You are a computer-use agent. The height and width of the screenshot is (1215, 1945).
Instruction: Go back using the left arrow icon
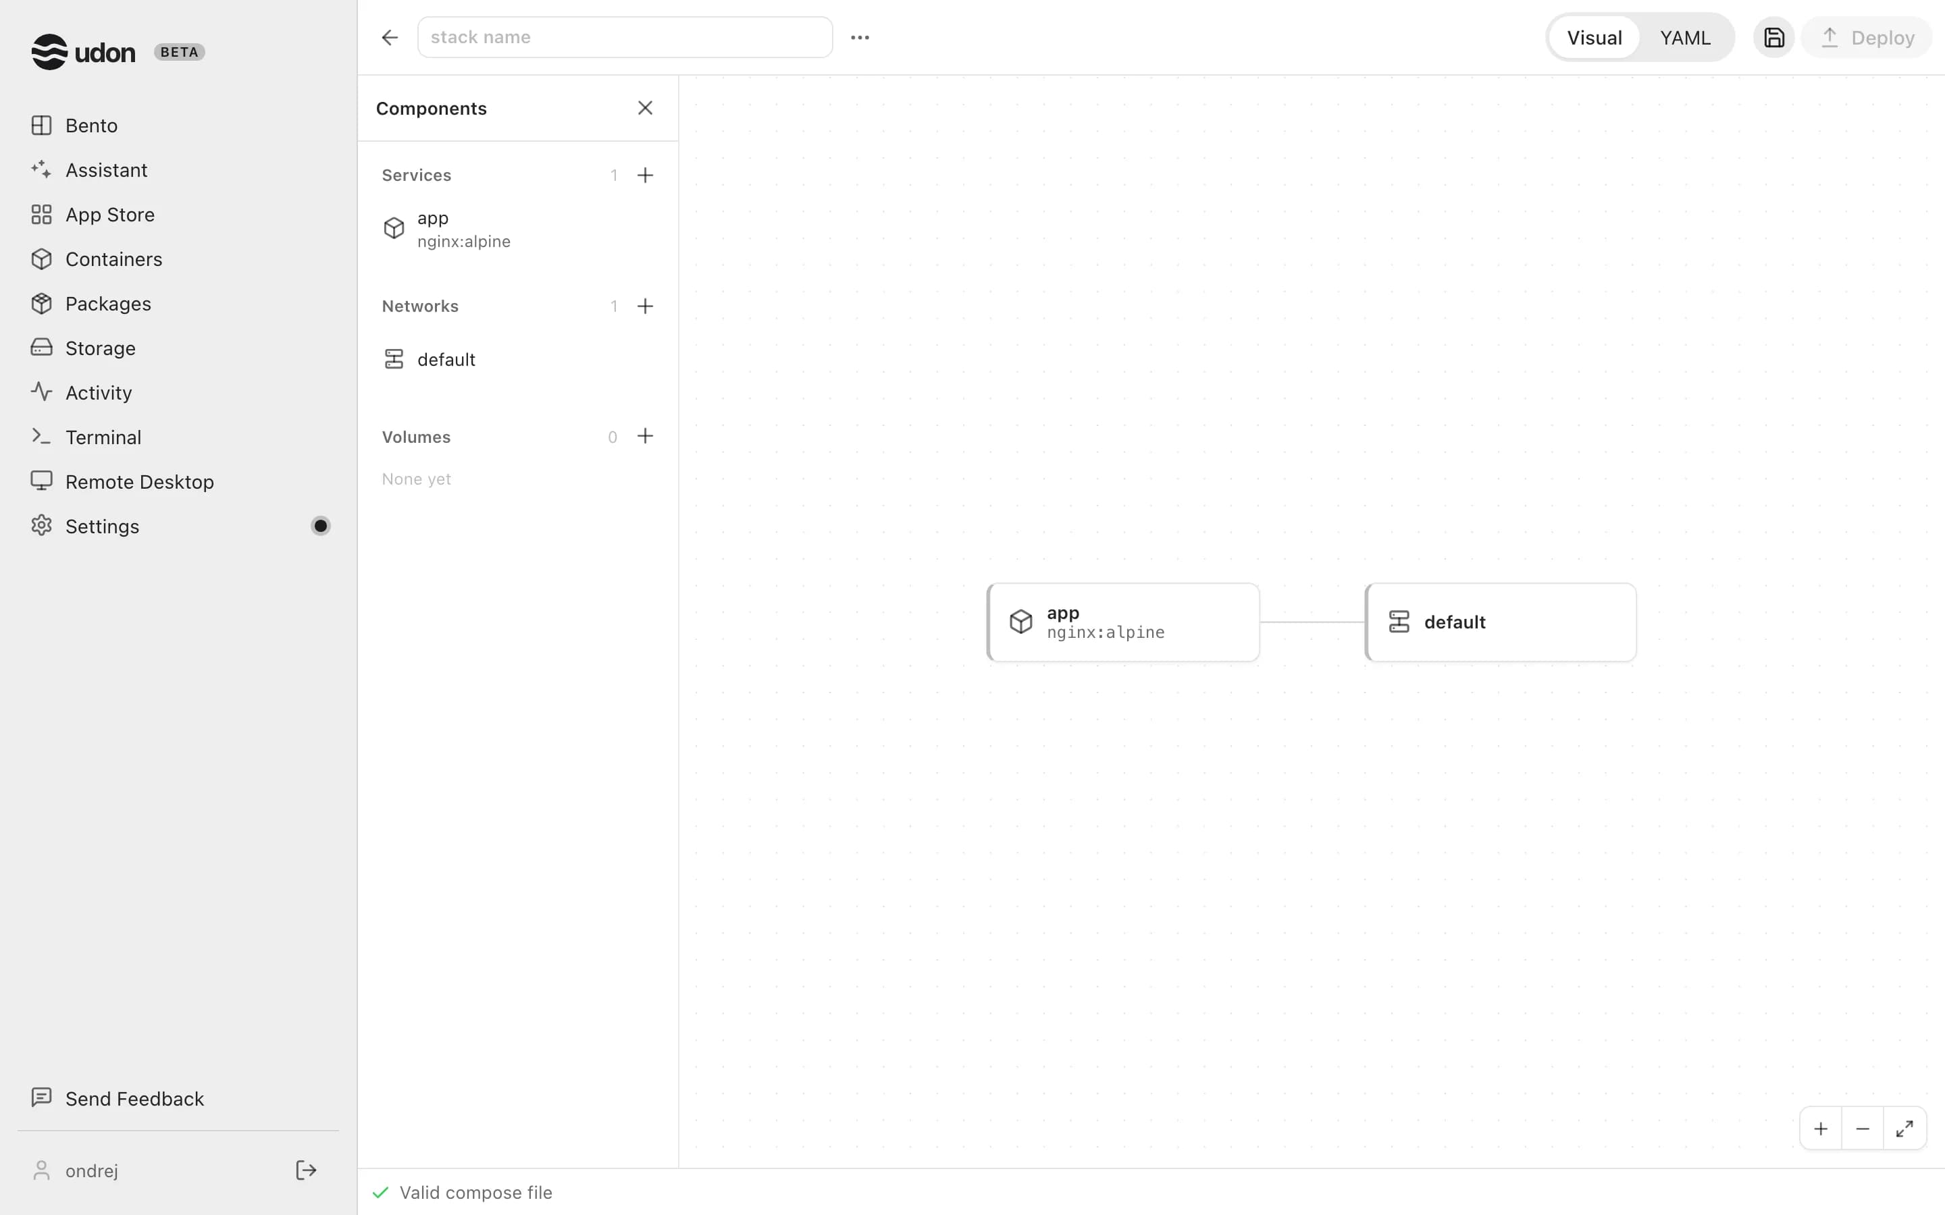[390, 37]
